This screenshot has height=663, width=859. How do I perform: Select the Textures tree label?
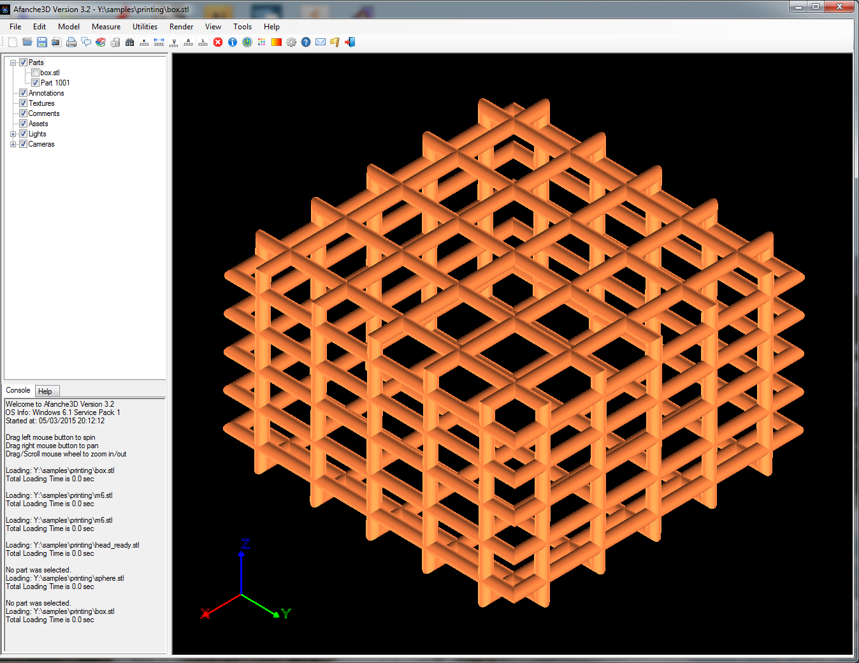click(x=41, y=103)
